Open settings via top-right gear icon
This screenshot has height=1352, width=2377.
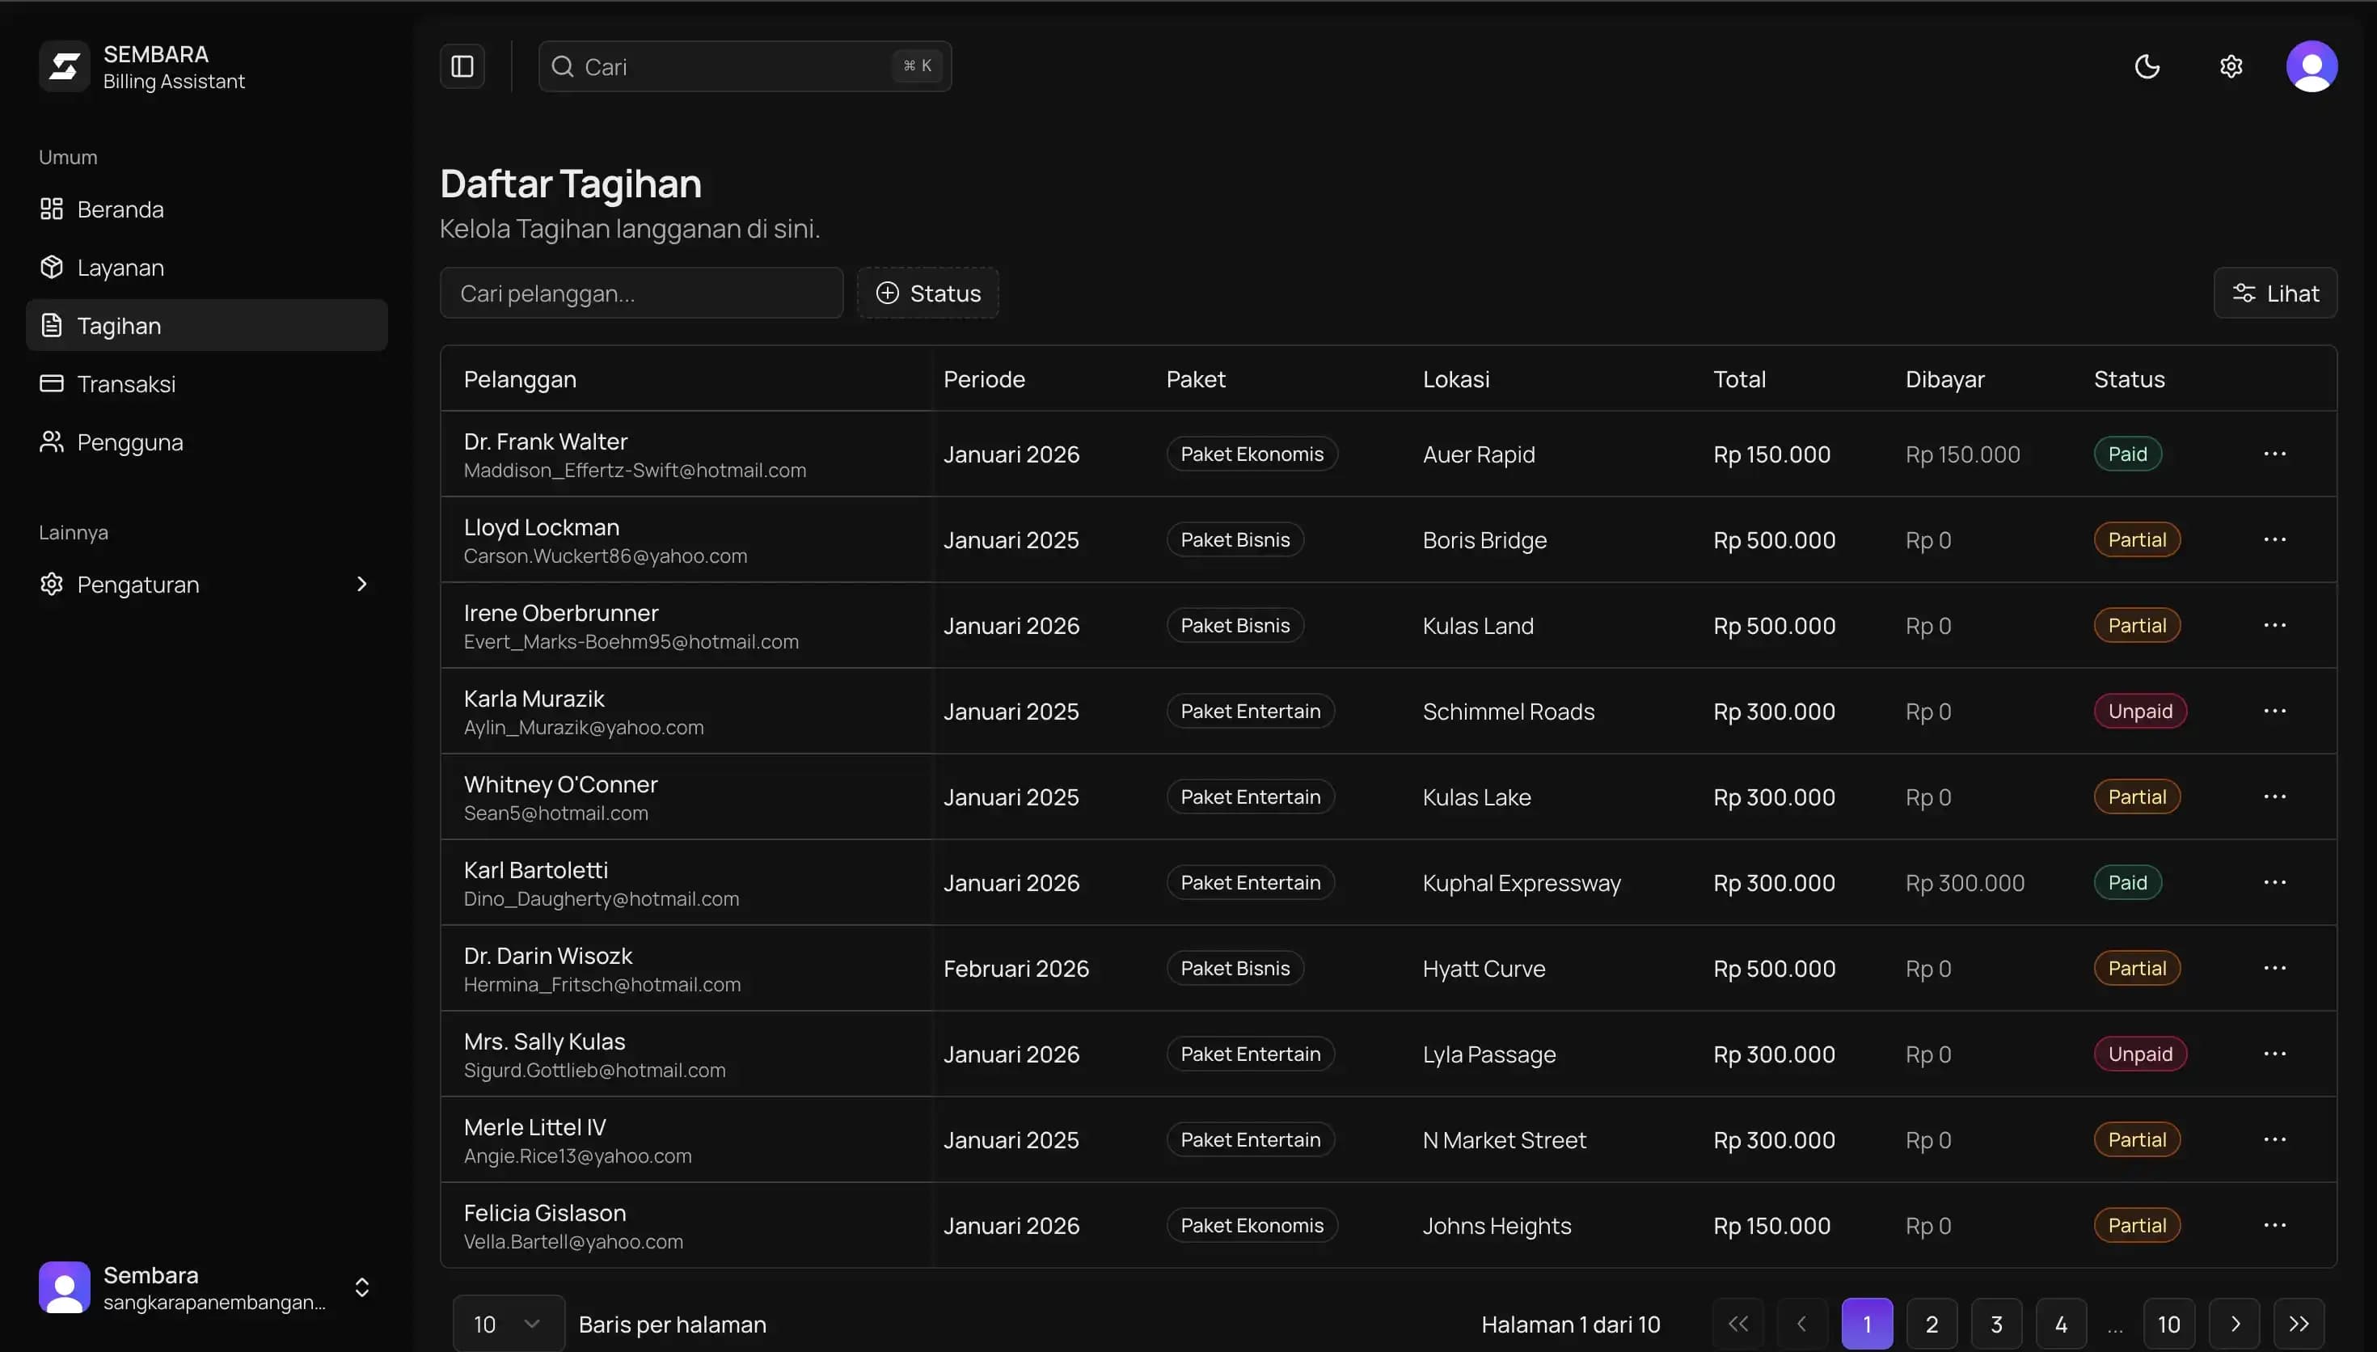2231,66
